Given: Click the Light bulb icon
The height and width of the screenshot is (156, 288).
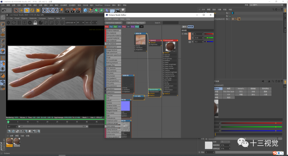Looking at the screenshot, I should 123,10.
